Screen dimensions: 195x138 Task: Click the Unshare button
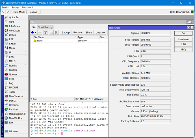pyautogui.click(x=100, y=32)
